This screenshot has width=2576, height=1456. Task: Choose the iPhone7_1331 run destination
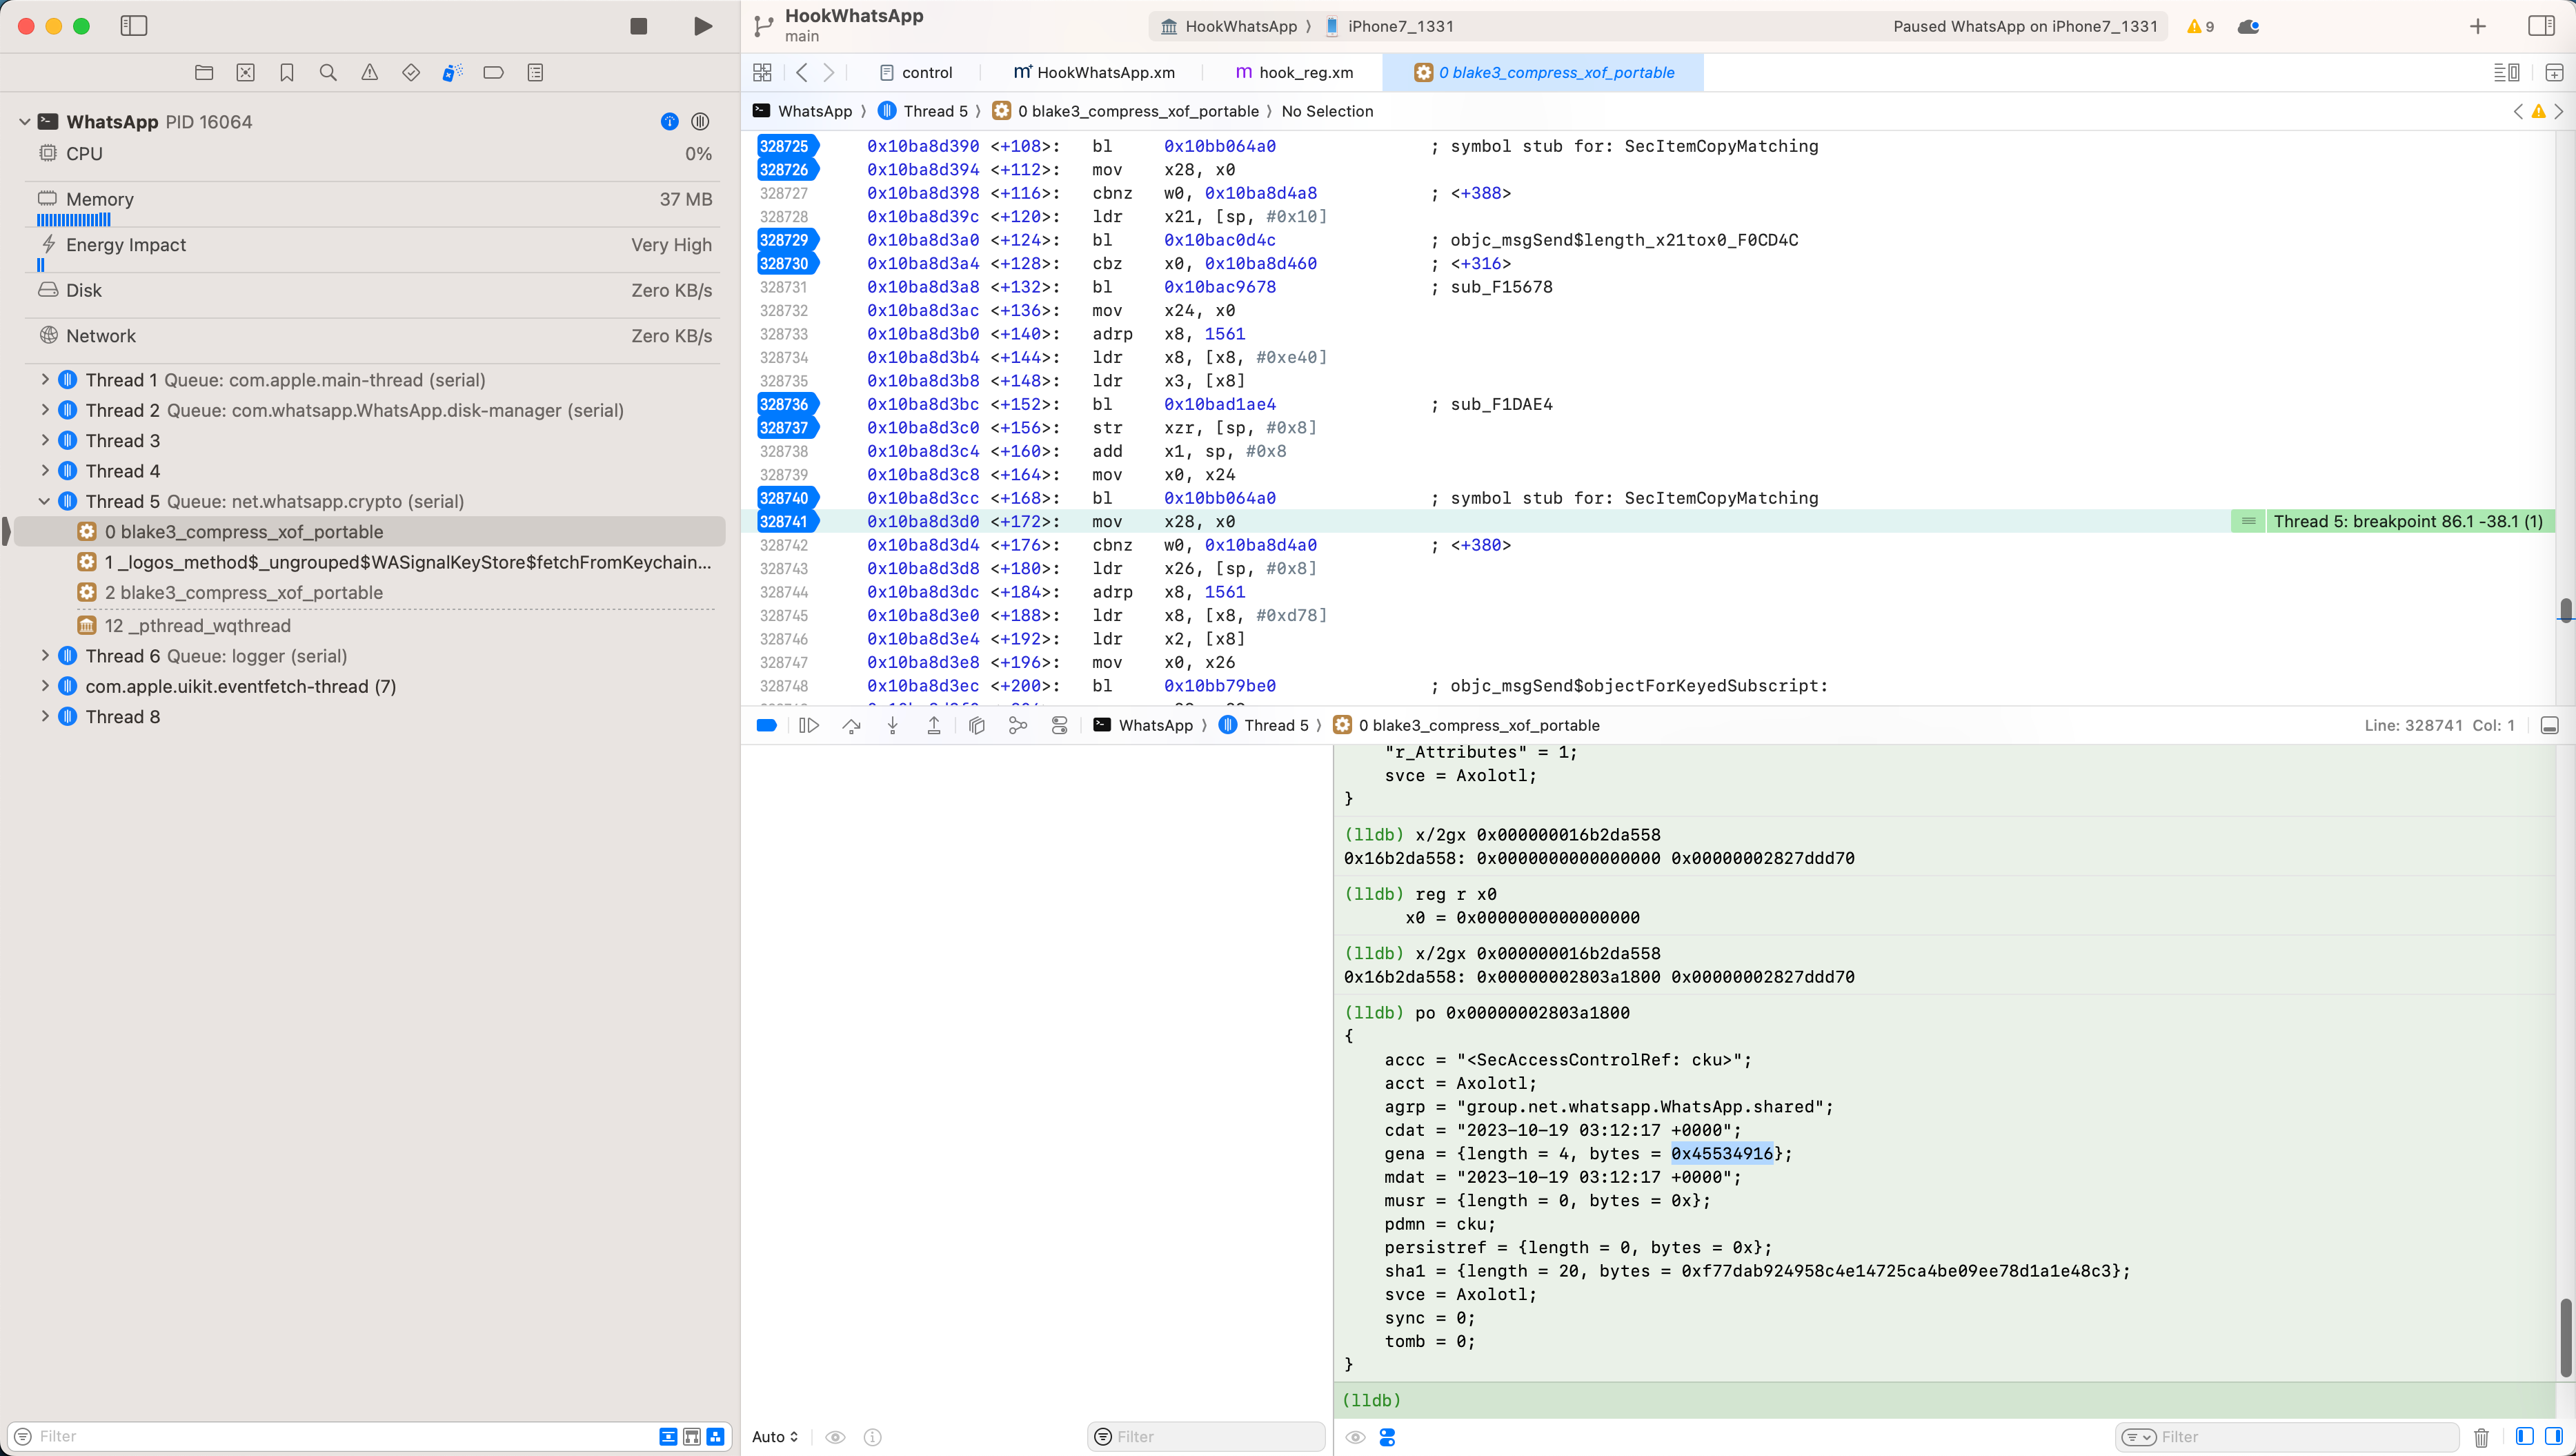pyautogui.click(x=1390, y=26)
